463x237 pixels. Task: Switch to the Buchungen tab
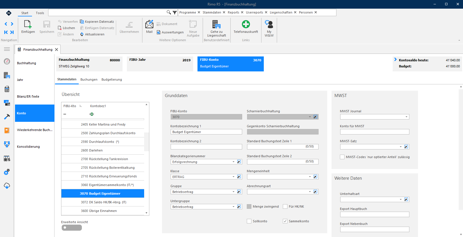point(89,79)
